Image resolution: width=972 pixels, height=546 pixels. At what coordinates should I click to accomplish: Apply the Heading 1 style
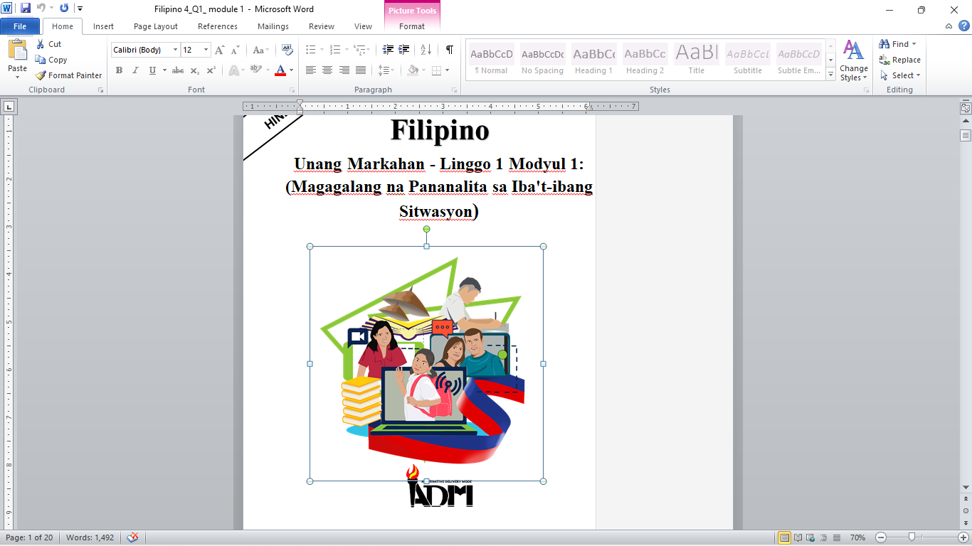[x=593, y=60]
